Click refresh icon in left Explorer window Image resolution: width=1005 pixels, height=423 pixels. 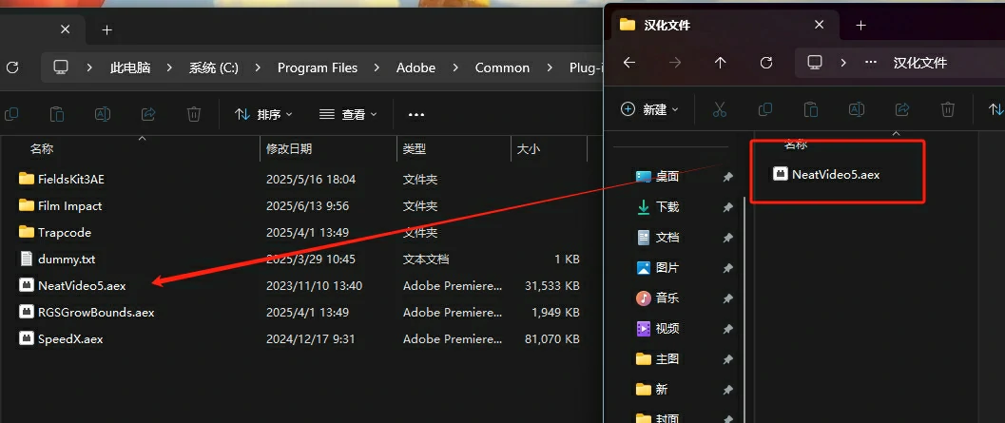pyautogui.click(x=12, y=67)
